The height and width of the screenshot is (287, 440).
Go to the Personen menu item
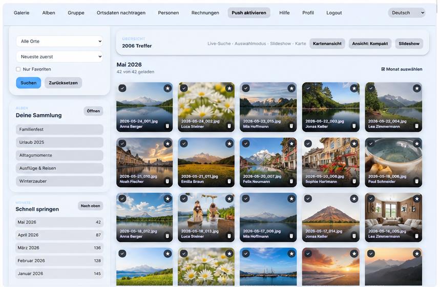169,13
